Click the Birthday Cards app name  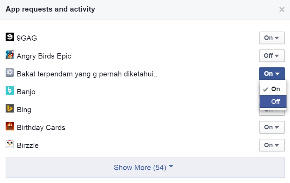pyautogui.click(x=41, y=128)
